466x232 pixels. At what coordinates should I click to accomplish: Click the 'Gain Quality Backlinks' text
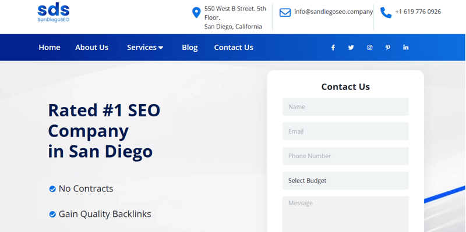coord(105,214)
